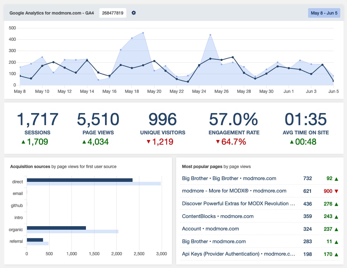Image resolution: width=347 pixels, height=268 pixels.
Task: Click the light previous-period direct bar
Action: coord(94,184)
